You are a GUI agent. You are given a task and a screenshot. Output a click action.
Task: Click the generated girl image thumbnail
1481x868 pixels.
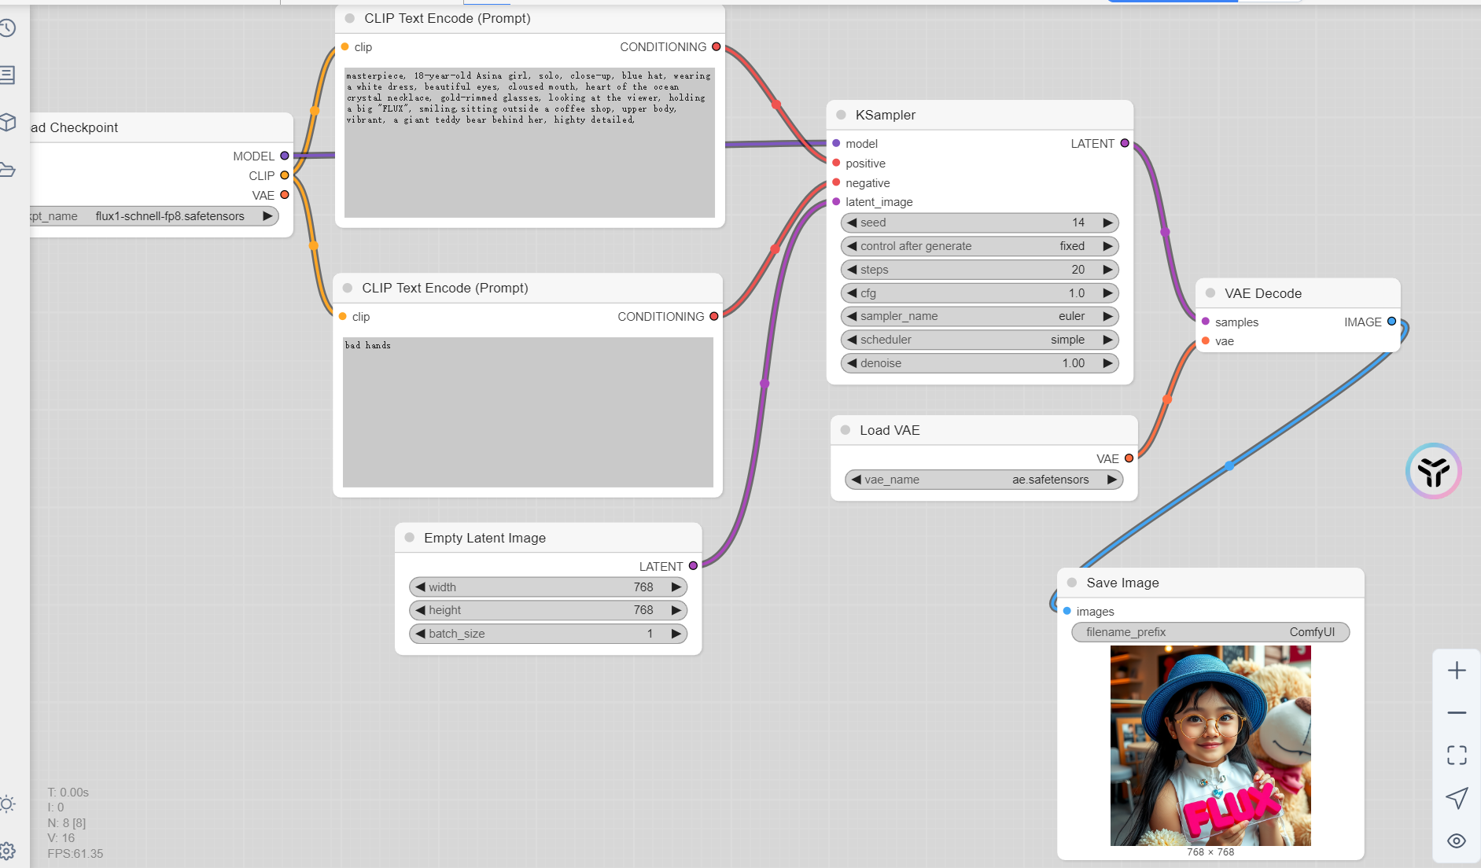1210,745
